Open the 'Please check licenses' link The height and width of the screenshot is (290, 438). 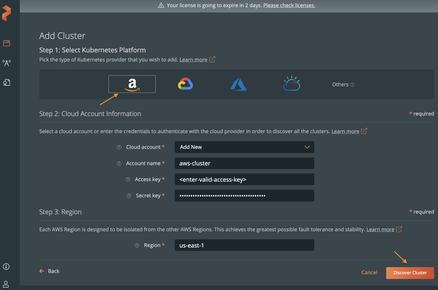pyautogui.click(x=289, y=6)
